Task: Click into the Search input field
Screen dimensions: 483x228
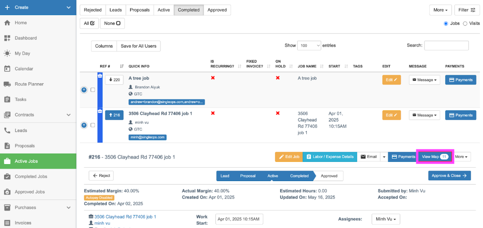Action: pyautogui.click(x=446, y=46)
